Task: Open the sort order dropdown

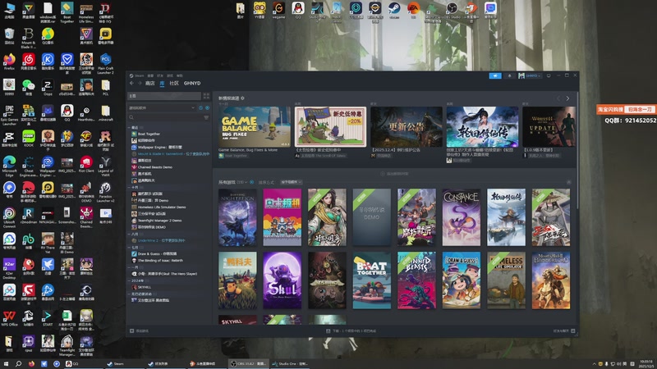Action: pos(292,182)
